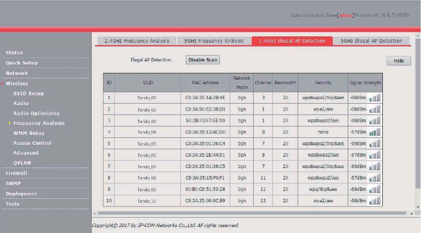
Task: Select SSID cell Tenda_07
Action: [x=147, y=167]
